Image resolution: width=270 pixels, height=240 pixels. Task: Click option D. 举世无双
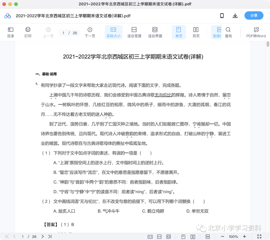point(197,211)
